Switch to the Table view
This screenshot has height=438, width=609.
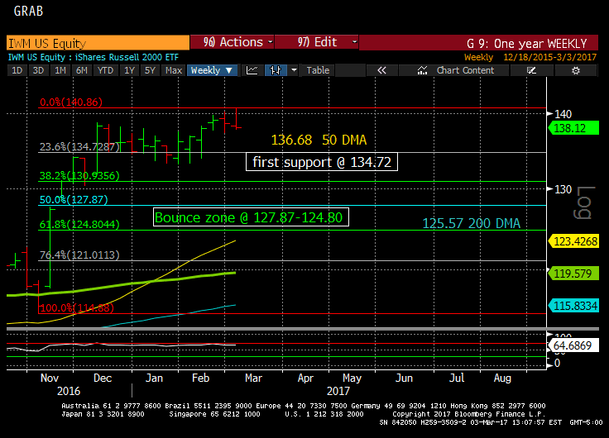pyautogui.click(x=318, y=70)
